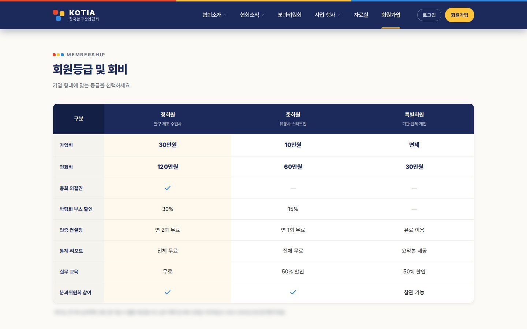Click the checkmark in 정회원 총회 의결권 row
The height and width of the screenshot is (329, 527).
click(x=168, y=188)
